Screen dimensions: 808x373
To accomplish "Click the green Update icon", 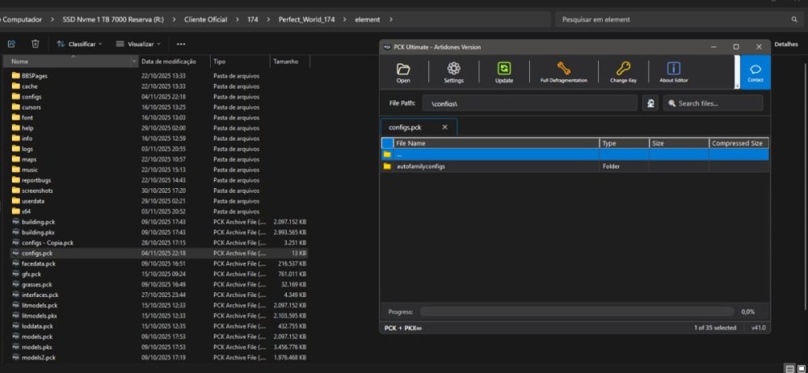I will point(504,72).
